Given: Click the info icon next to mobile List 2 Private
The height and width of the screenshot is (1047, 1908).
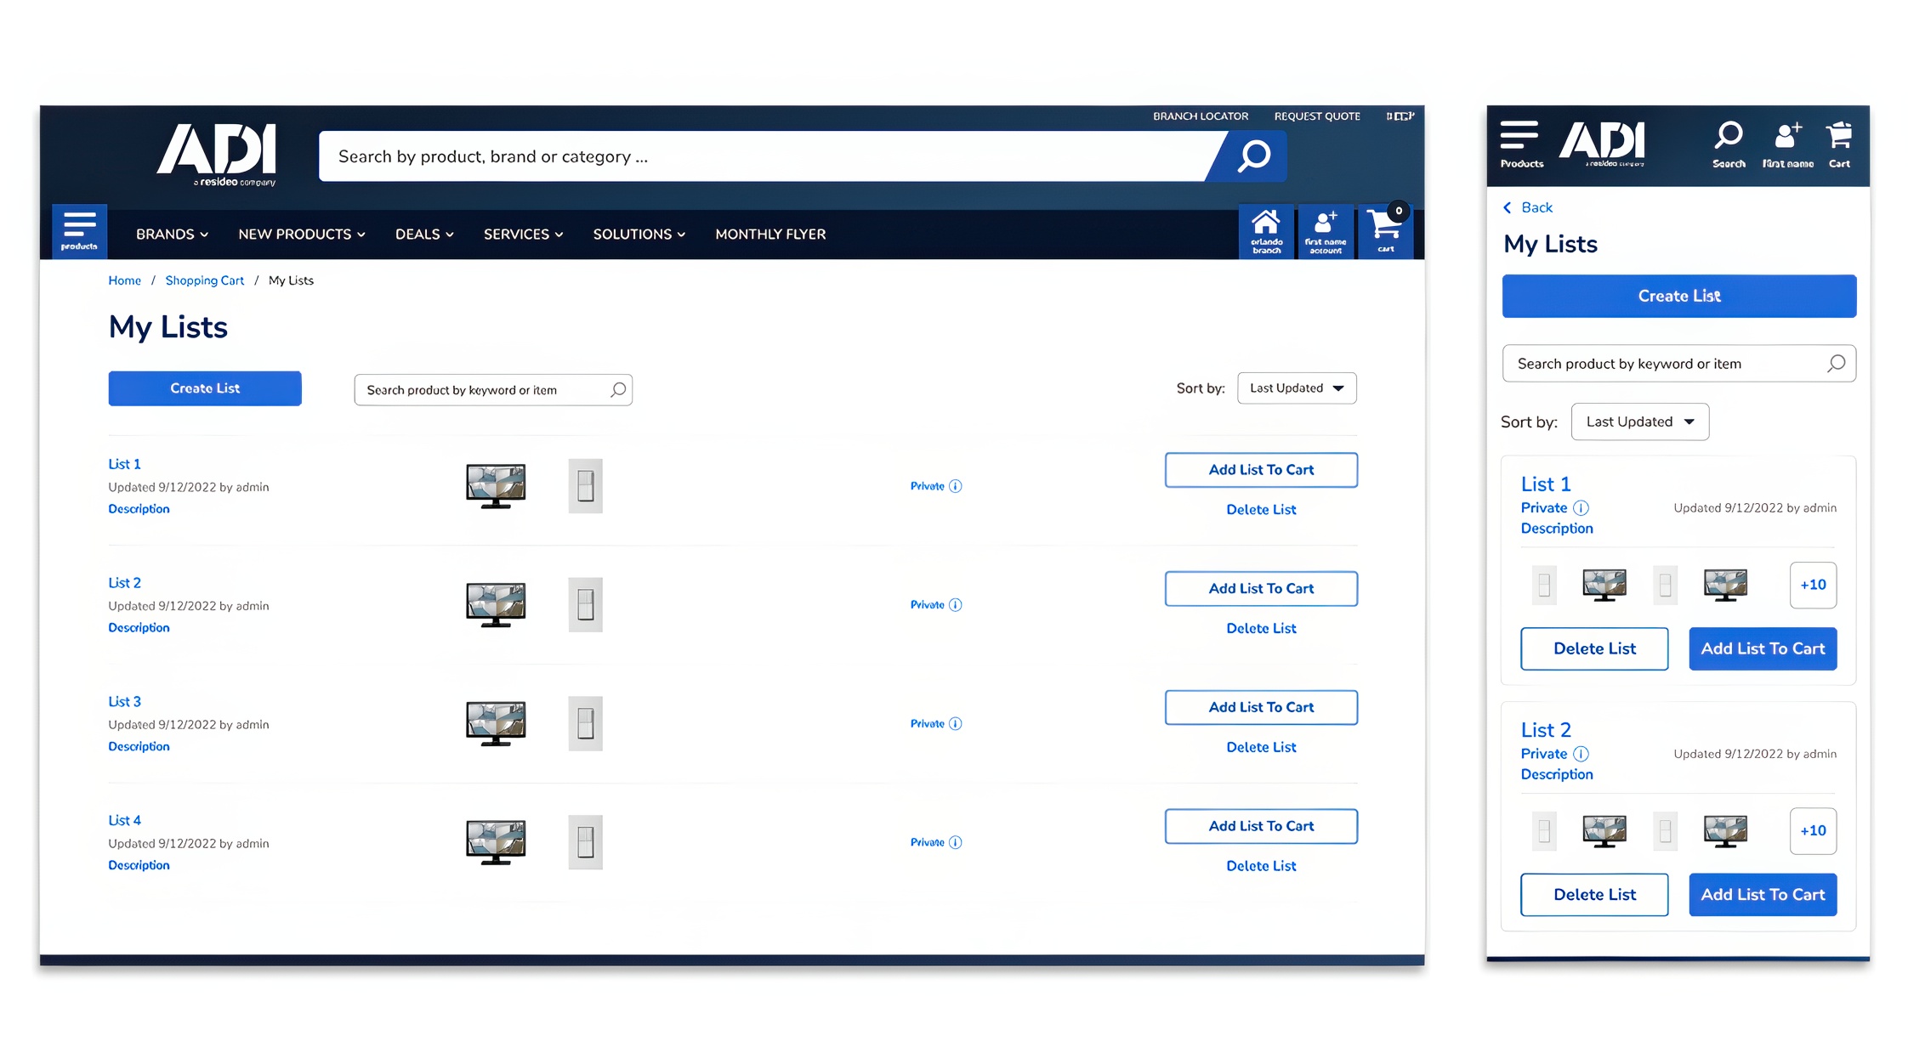Looking at the screenshot, I should pyautogui.click(x=1581, y=754).
